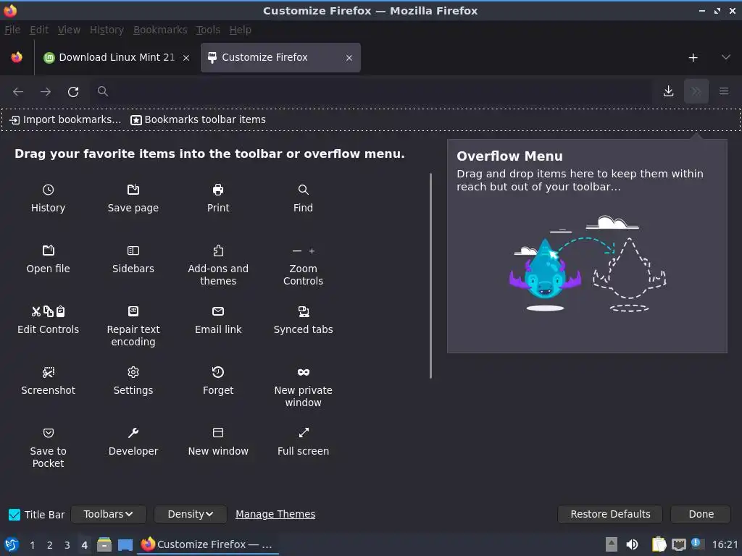Click the Done button

[701, 514]
